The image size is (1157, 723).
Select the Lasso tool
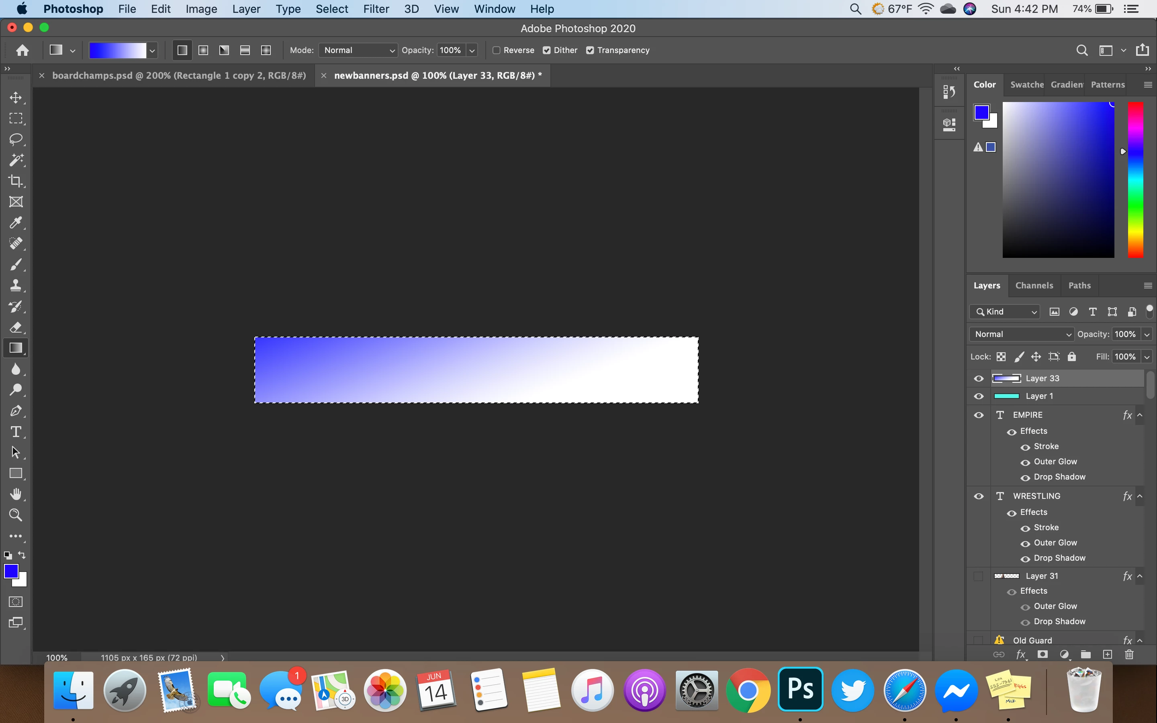pos(16,139)
